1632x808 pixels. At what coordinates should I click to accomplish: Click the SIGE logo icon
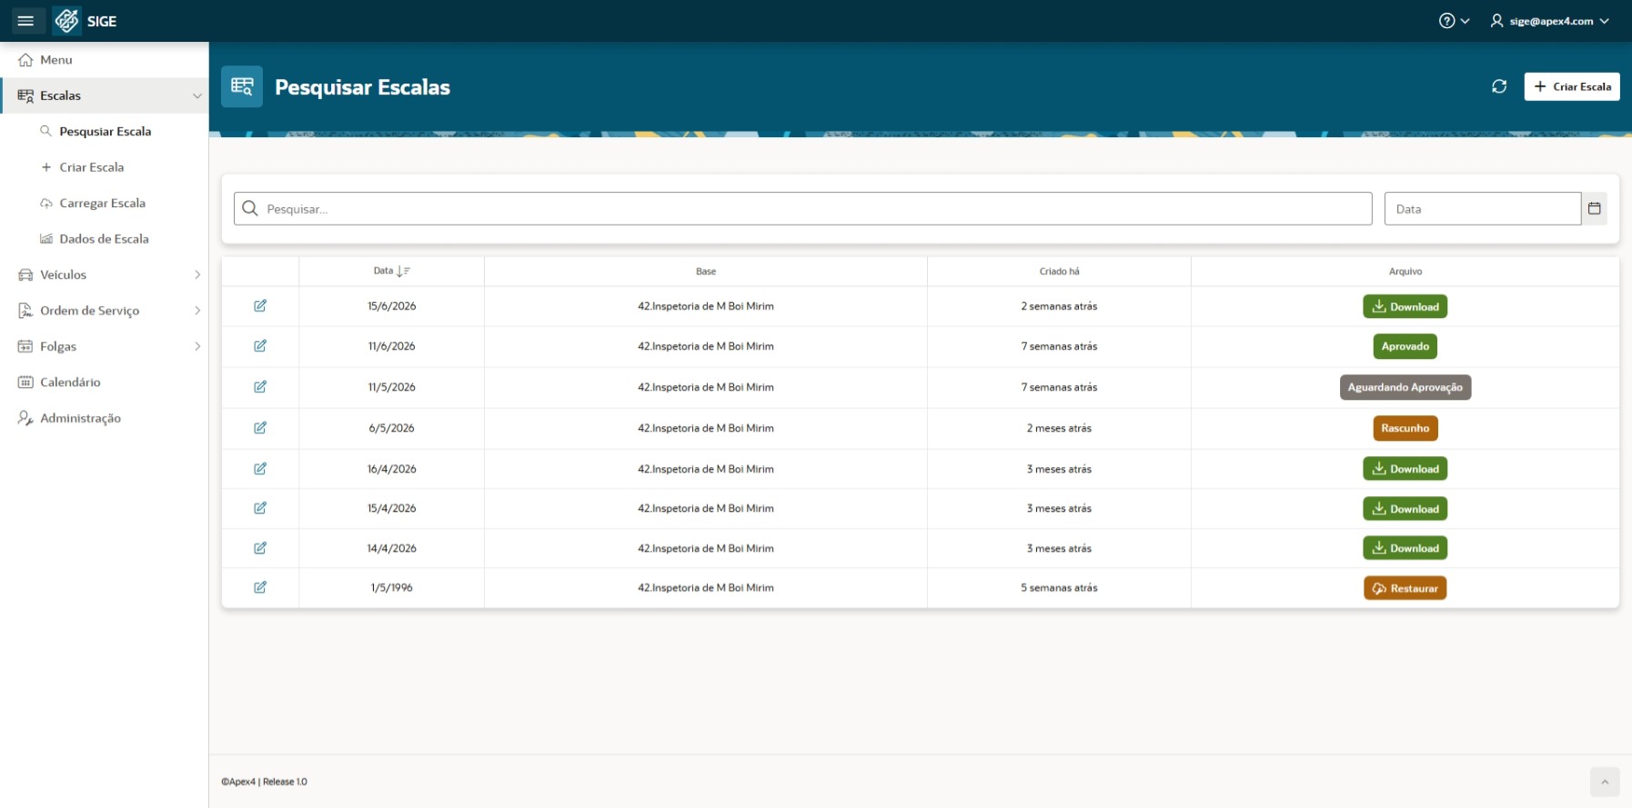click(x=66, y=21)
